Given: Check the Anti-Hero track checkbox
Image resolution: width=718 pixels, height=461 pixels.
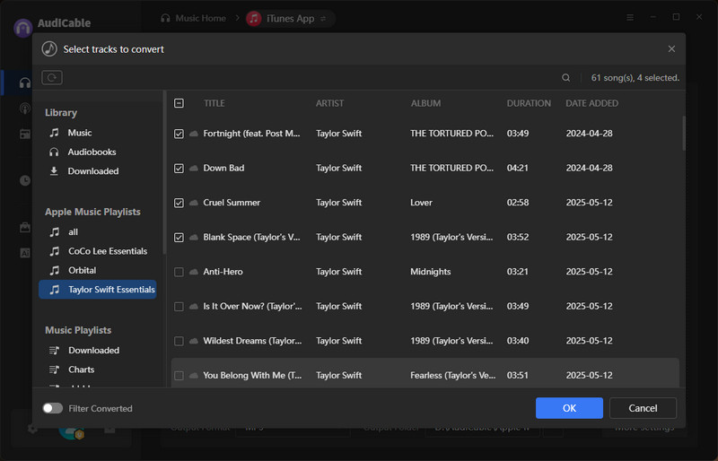Looking at the screenshot, I should pyautogui.click(x=179, y=272).
